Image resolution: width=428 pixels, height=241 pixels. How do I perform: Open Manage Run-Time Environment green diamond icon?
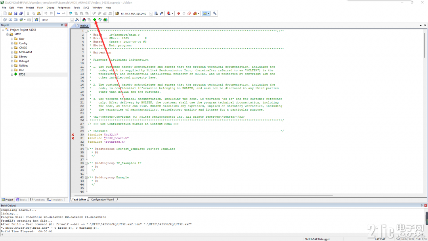click(95, 20)
